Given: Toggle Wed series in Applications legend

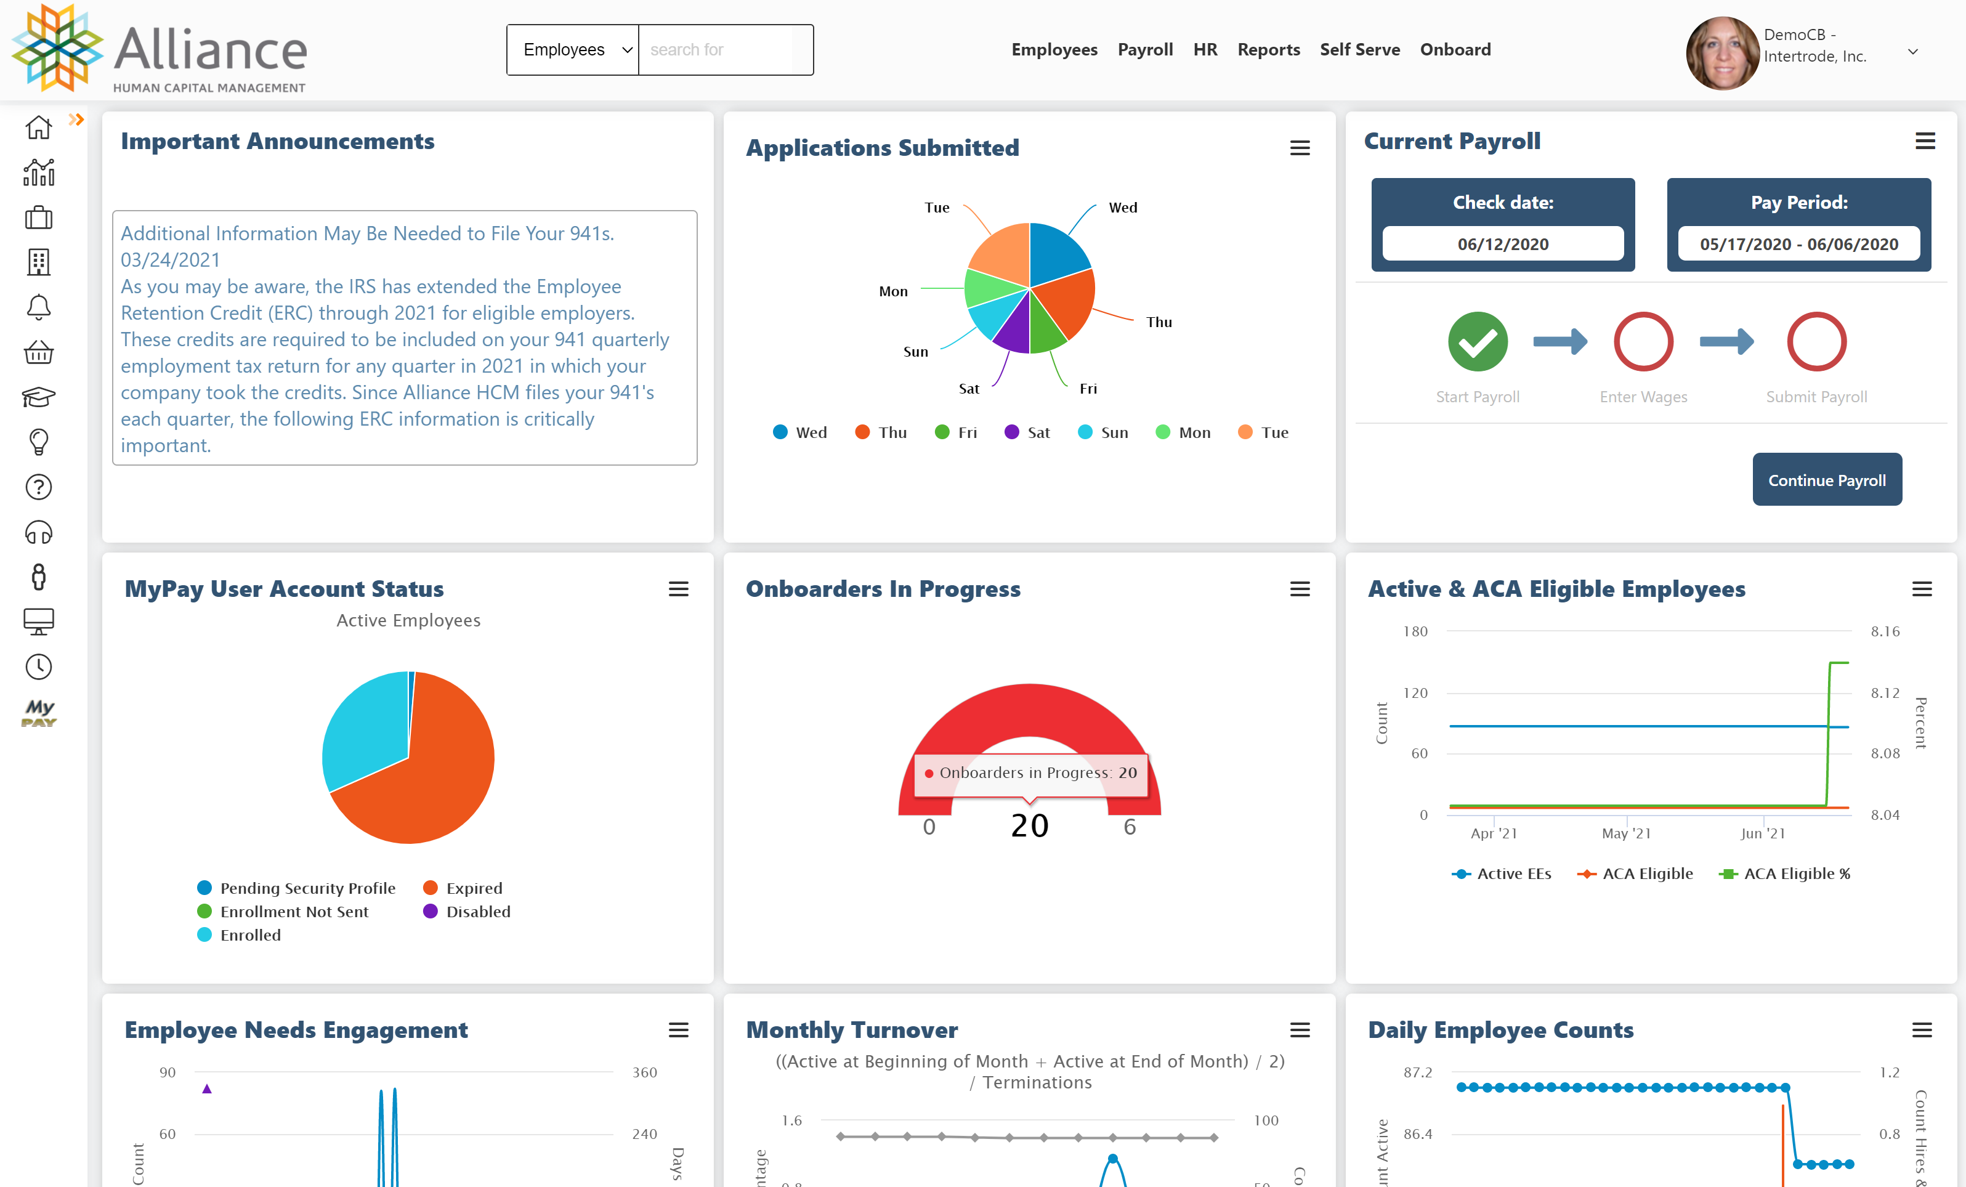Looking at the screenshot, I should (800, 432).
